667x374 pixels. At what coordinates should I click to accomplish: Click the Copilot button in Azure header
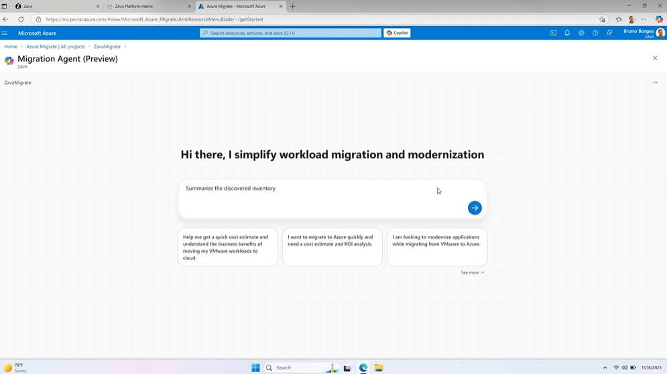[397, 33]
